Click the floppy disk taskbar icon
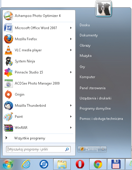The height and width of the screenshot is (170, 132). pyautogui.click(x=116, y=164)
